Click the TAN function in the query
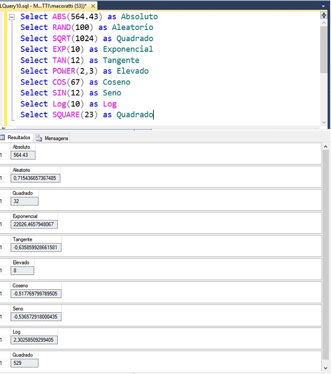The image size is (331, 374). pyautogui.click(x=59, y=60)
